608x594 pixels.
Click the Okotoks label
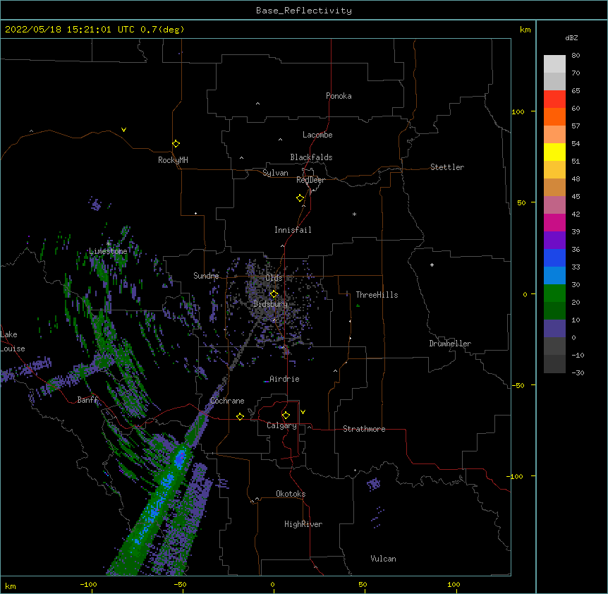(291, 494)
